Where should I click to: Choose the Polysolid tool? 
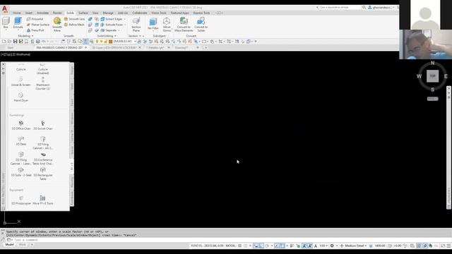pyautogui.click(x=35, y=19)
